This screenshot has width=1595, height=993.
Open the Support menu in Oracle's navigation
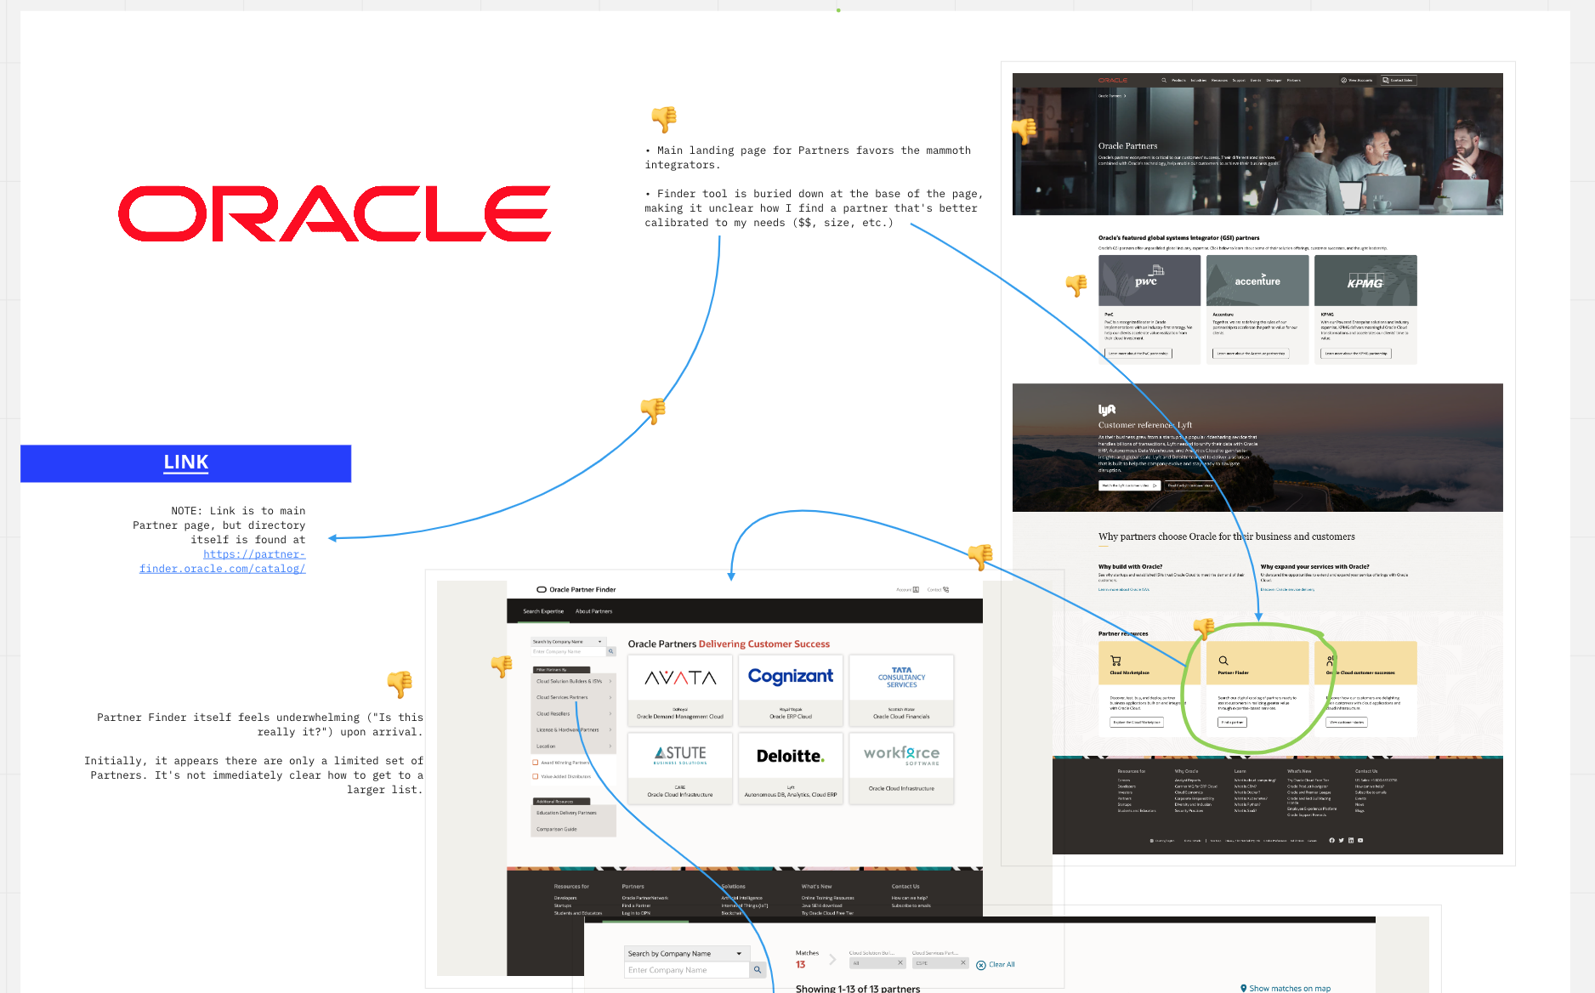(1239, 80)
